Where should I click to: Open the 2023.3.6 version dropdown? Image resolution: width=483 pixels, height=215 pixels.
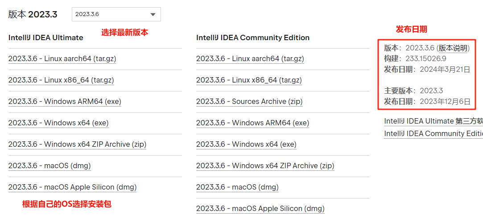pyautogui.click(x=116, y=14)
